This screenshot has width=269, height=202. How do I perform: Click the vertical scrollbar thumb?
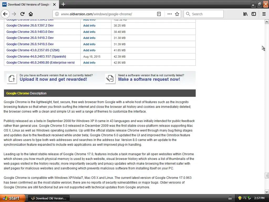point(267,175)
